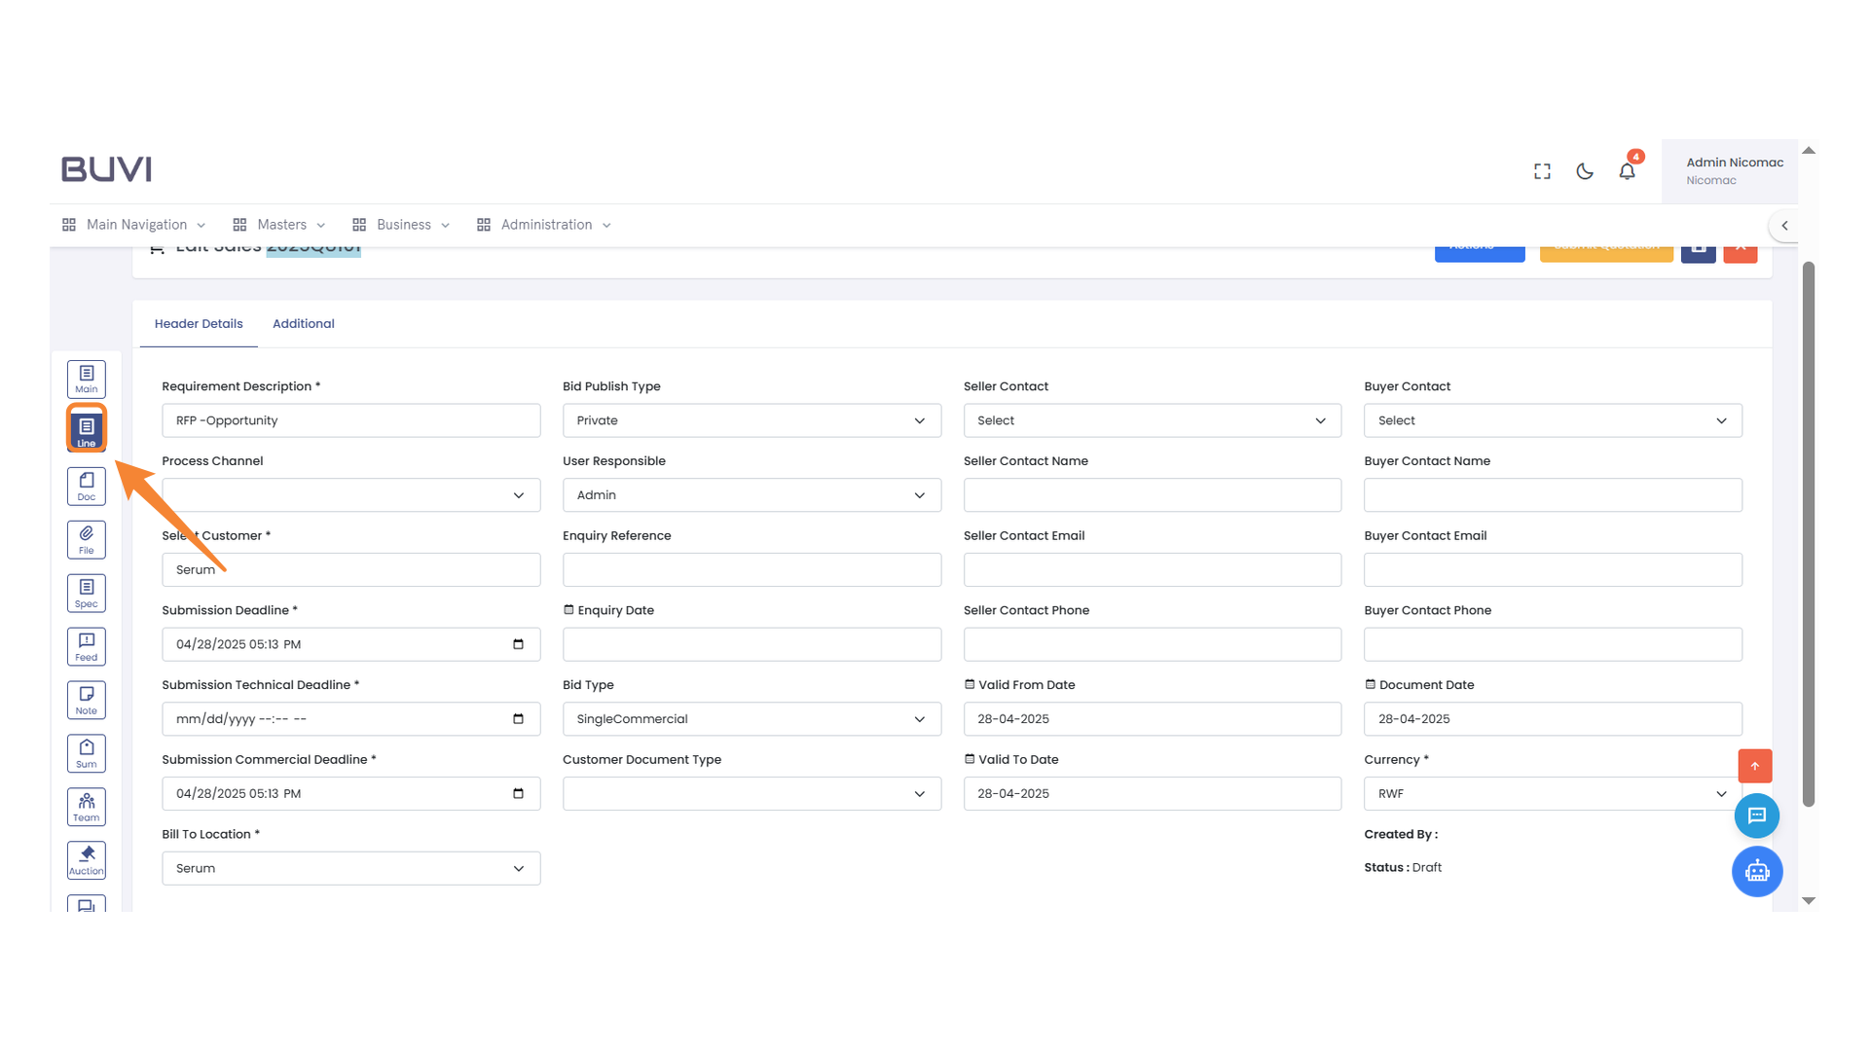Click the Enquiry Reference input field
The width and height of the screenshot is (1869, 1051).
tap(751, 569)
